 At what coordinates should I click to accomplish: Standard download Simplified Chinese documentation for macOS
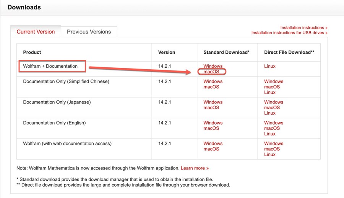211,87
